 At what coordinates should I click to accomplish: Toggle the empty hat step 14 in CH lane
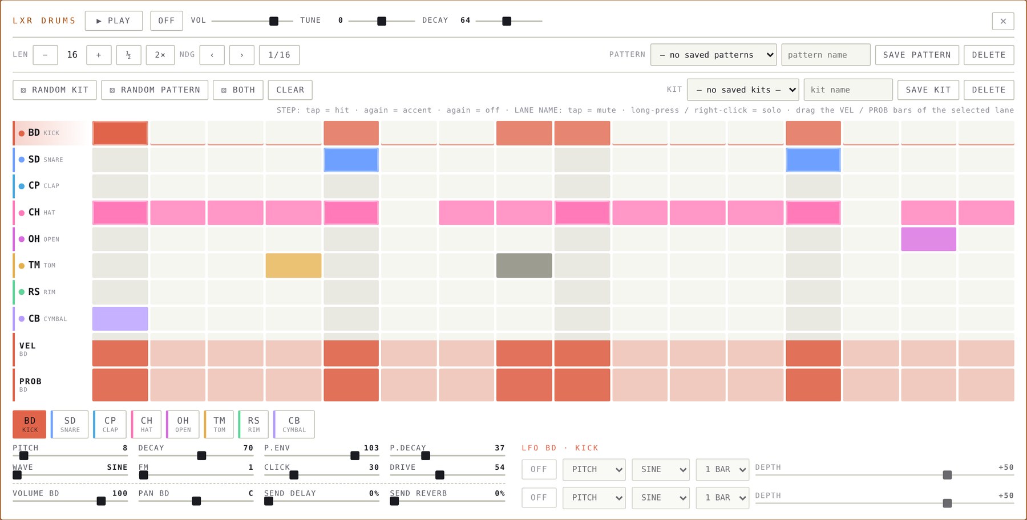click(871, 213)
